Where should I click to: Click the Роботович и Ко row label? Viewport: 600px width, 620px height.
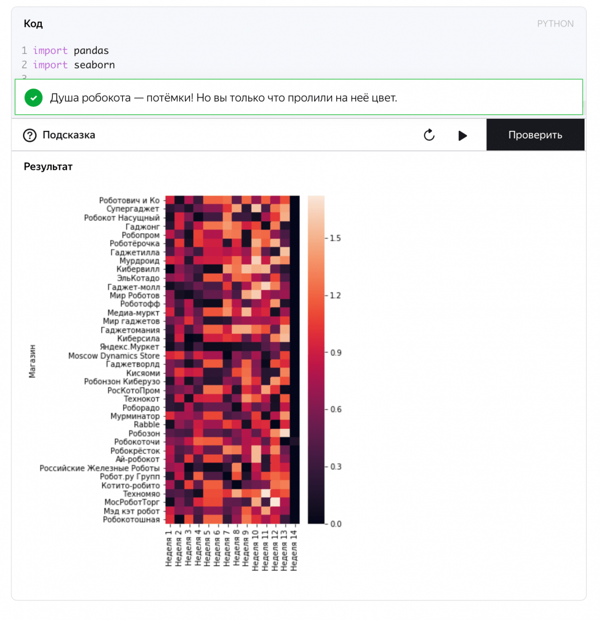coord(129,200)
